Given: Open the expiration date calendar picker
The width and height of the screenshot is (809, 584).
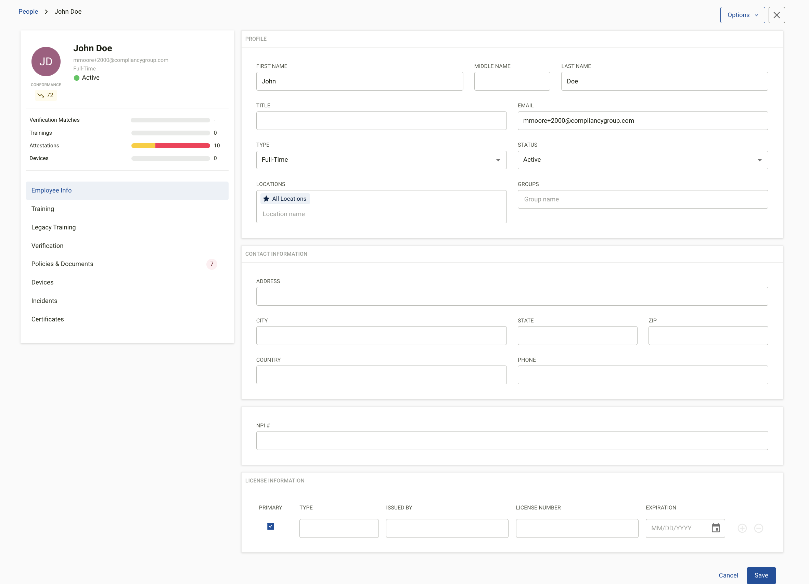Looking at the screenshot, I should tap(716, 528).
